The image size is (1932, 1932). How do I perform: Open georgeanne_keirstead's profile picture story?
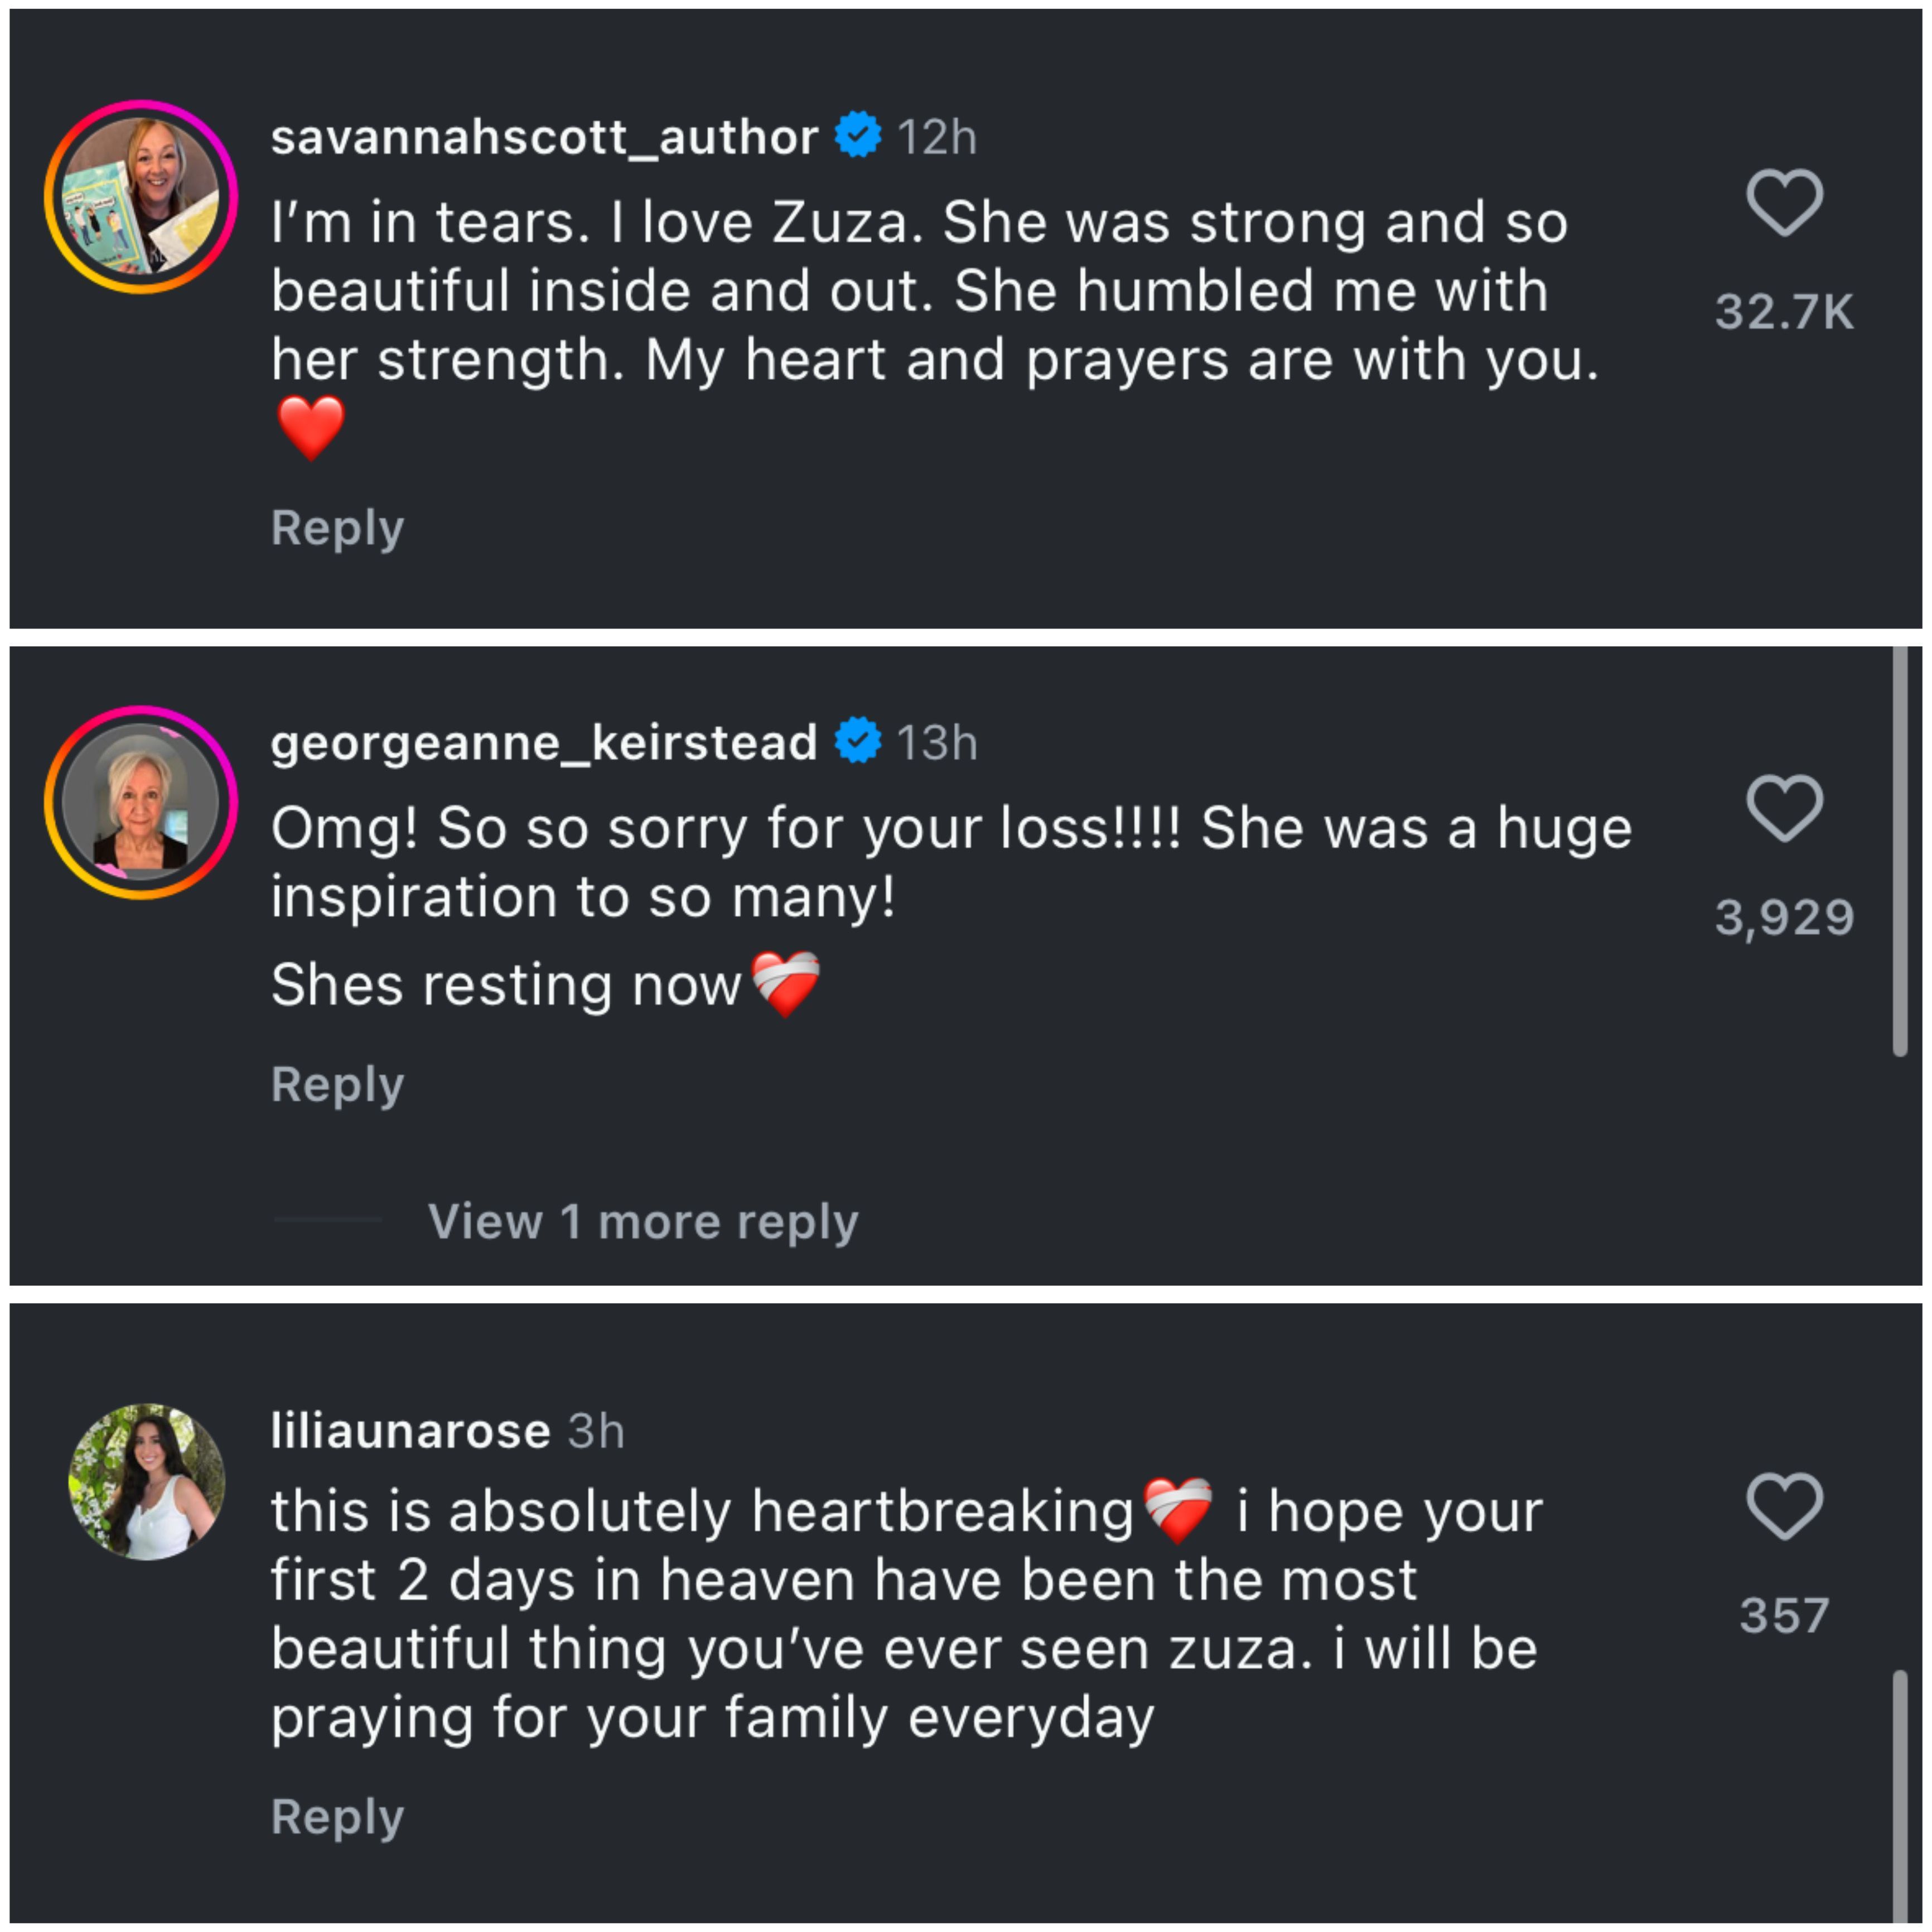141,803
